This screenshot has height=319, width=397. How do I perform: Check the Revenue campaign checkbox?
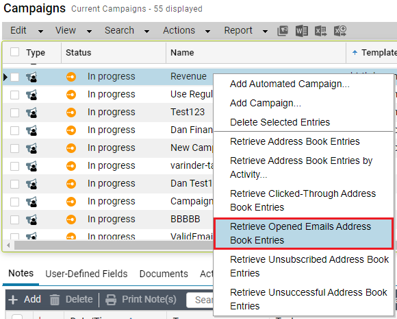pos(14,77)
